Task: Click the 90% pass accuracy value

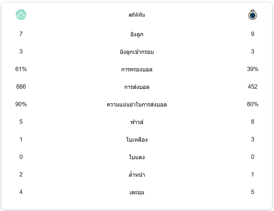Action: coord(21,104)
